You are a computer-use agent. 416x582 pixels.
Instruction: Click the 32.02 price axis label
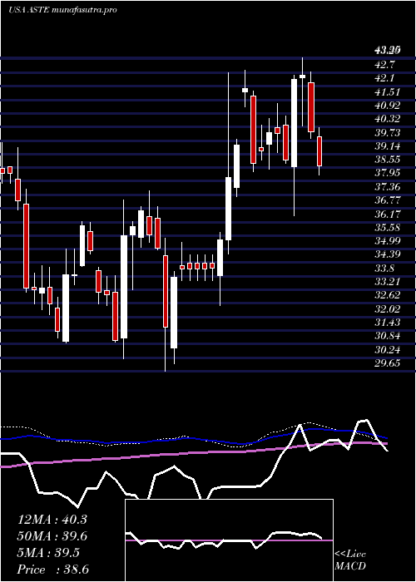386,308
